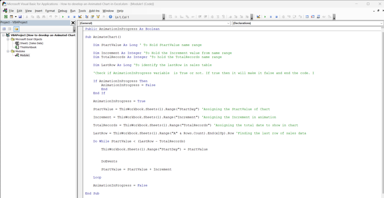The width and height of the screenshot is (384, 198).
Task: Click the Cut scissors icon
Action: tap(27, 17)
